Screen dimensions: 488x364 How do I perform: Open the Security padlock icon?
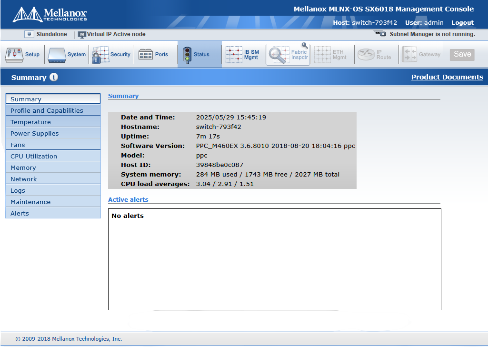(100, 55)
